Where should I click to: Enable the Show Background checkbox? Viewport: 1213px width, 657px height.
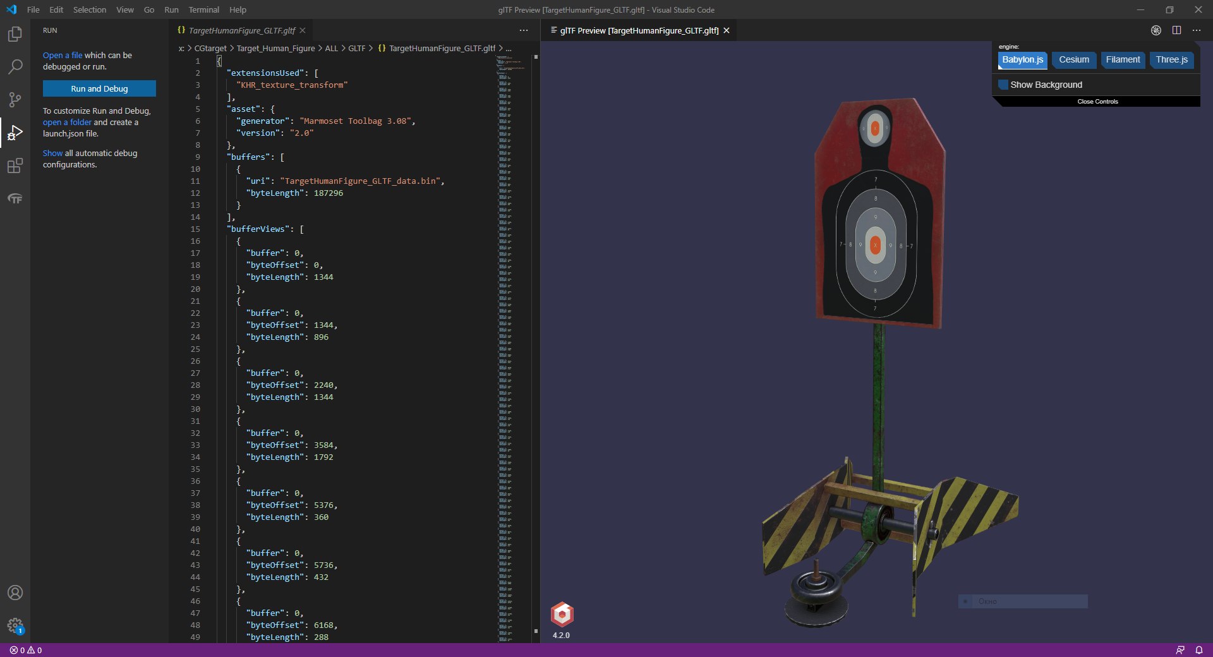pos(1003,85)
